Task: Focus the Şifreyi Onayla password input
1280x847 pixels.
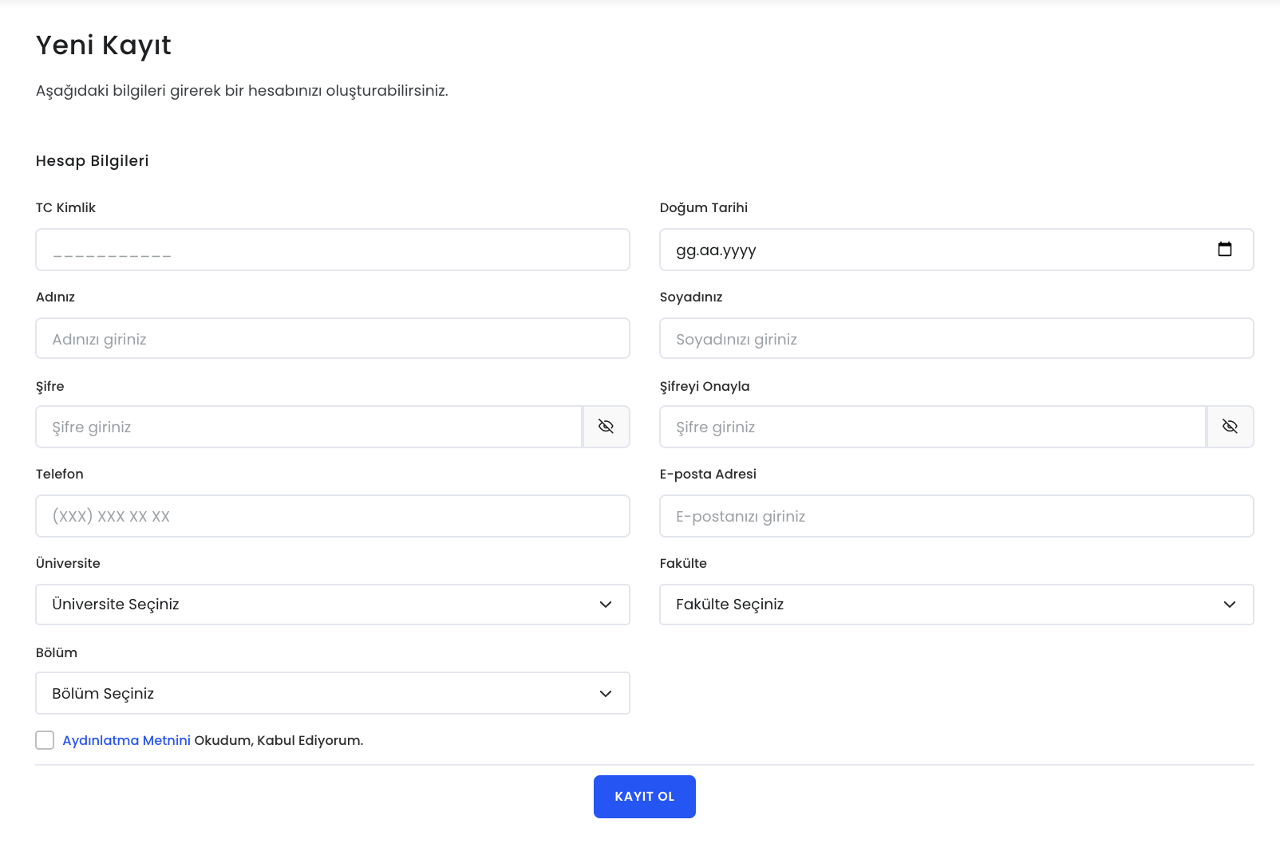Action: point(932,427)
